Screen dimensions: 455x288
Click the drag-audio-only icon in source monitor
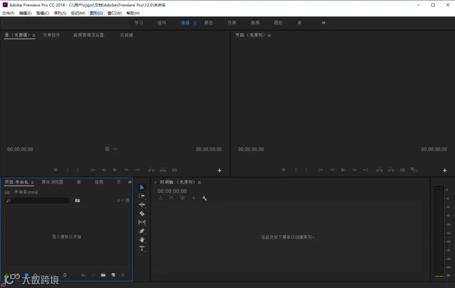115,149
